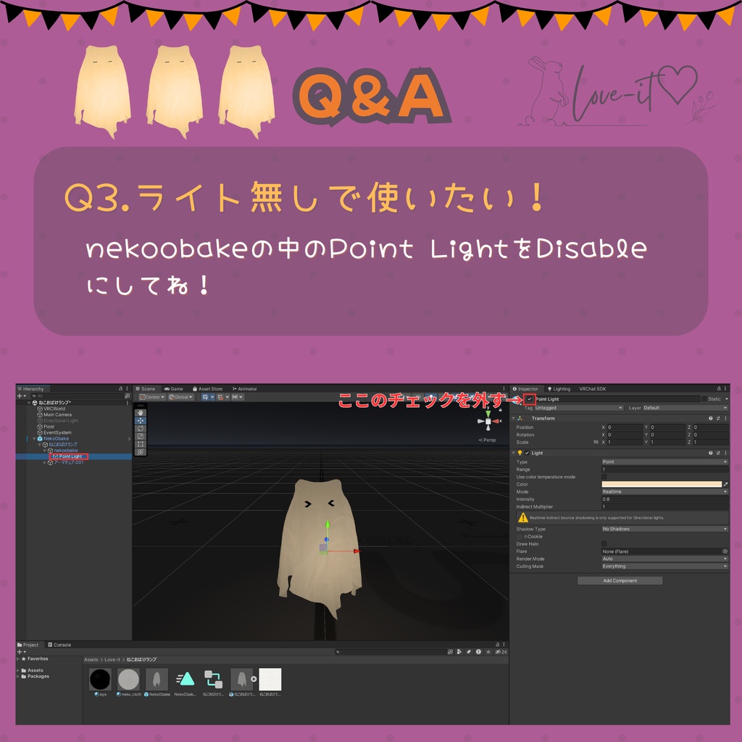Click Assets in the breadcrumb path

click(x=91, y=659)
